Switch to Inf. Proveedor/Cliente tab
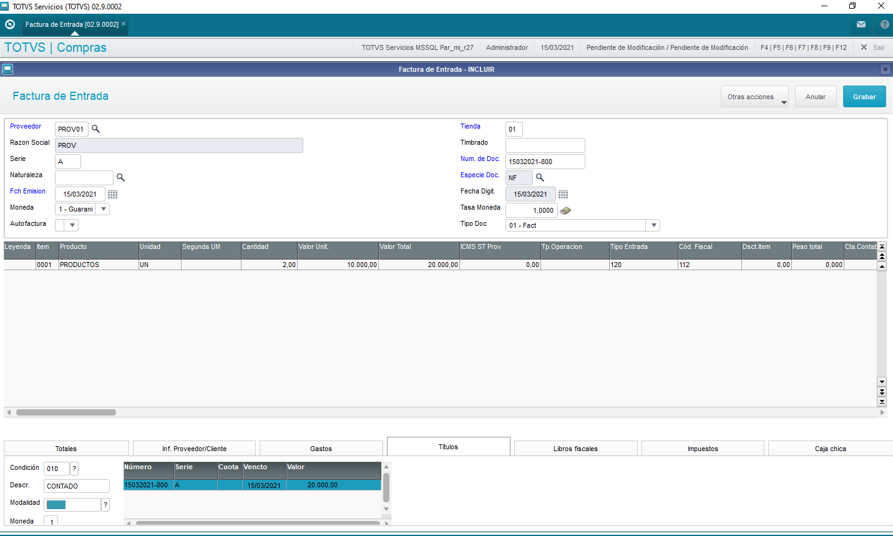Screen dimensions: 893x536 194,449
